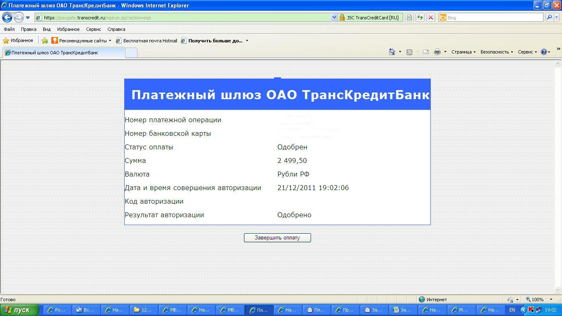This screenshot has width=562, height=316.
Task: Open the address bar history dropdown arrow
Action: coord(334,17)
